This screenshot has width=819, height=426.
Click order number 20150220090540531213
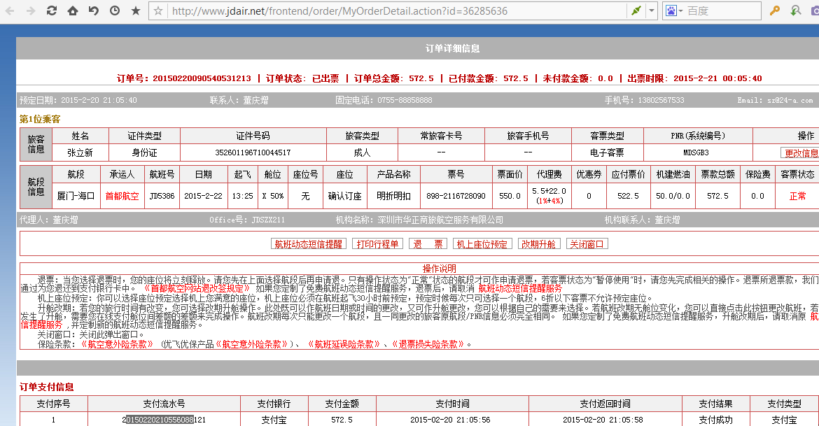point(202,78)
